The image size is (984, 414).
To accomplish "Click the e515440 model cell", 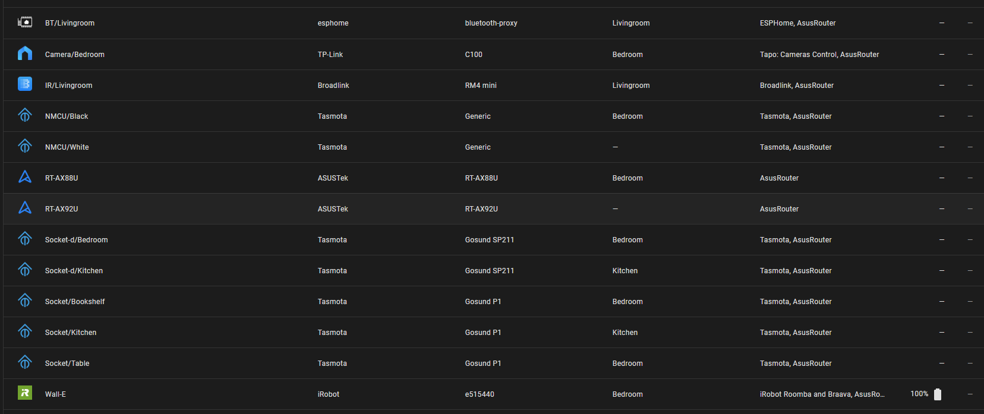I will [480, 394].
